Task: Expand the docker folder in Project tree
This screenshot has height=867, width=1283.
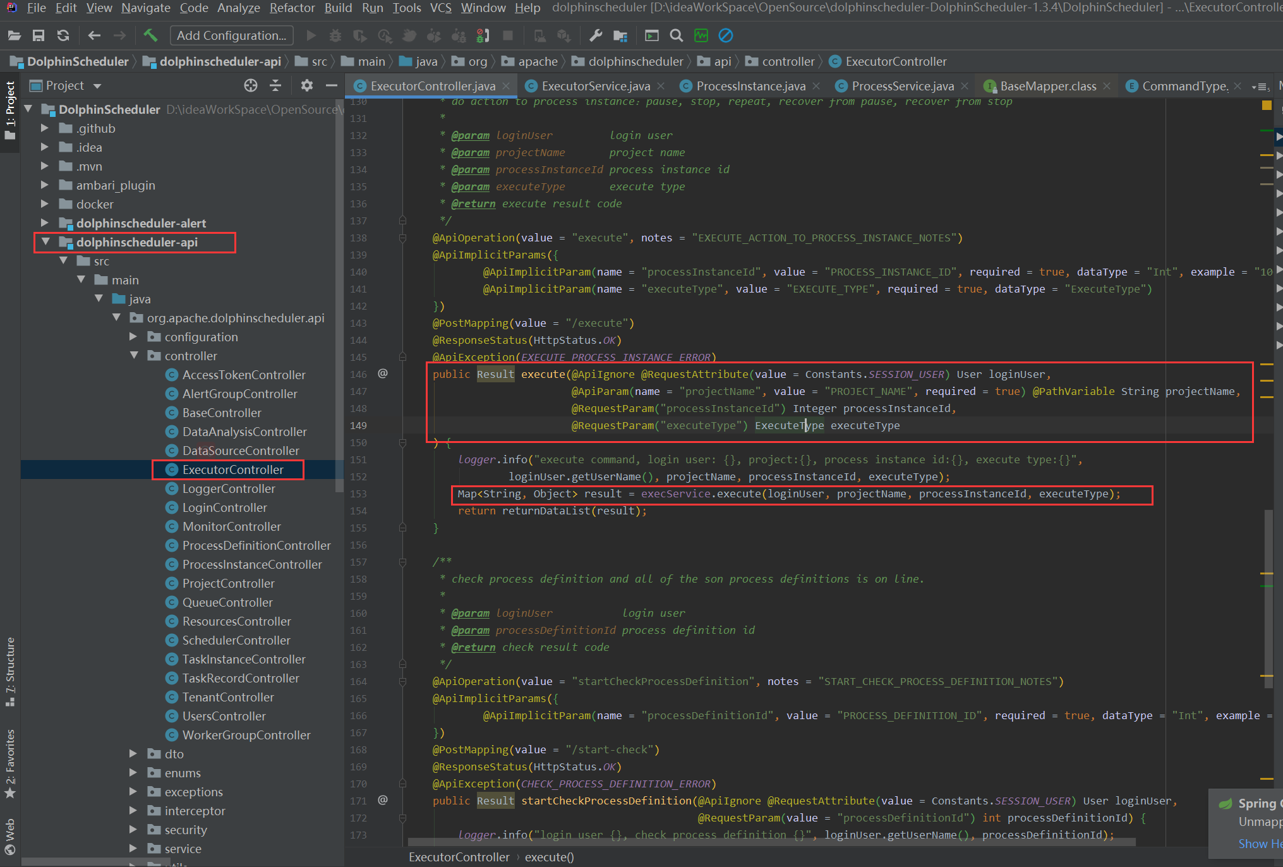Action: coord(44,203)
